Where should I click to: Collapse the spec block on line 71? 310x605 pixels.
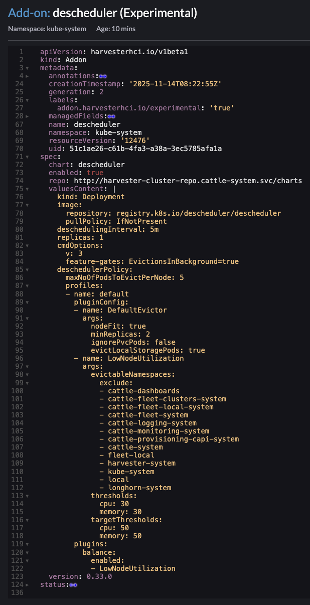coord(27,157)
